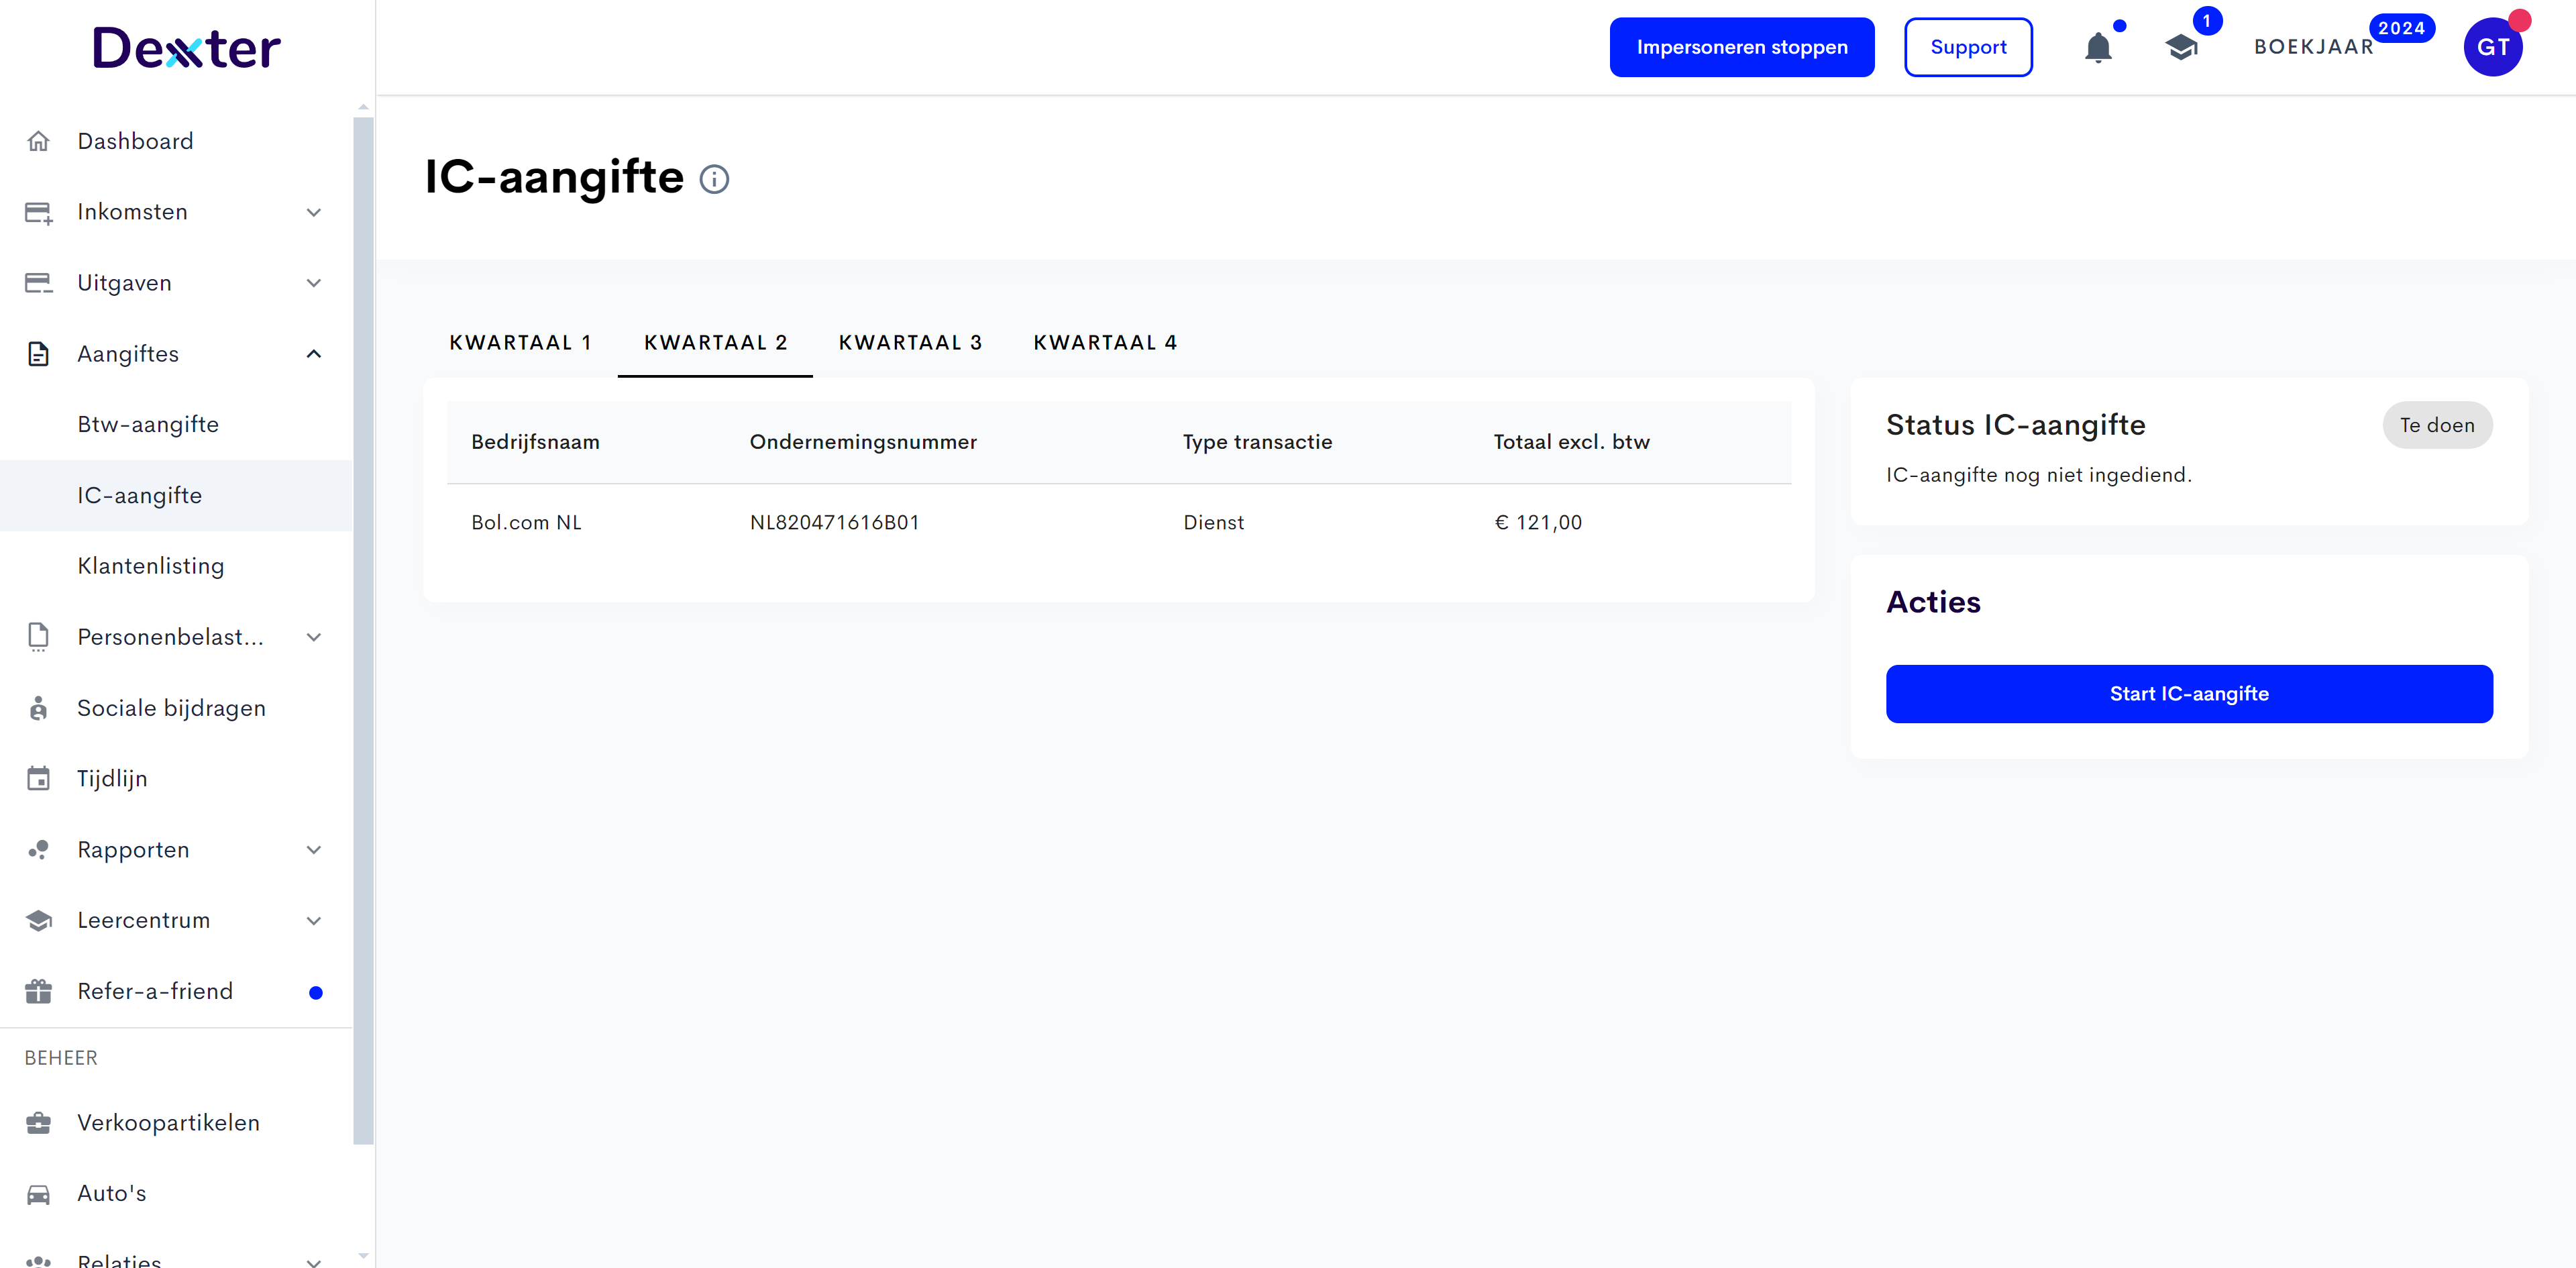Go to Dashboard
The height and width of the screenshot is (1268, 2576).
coord(176,141)
